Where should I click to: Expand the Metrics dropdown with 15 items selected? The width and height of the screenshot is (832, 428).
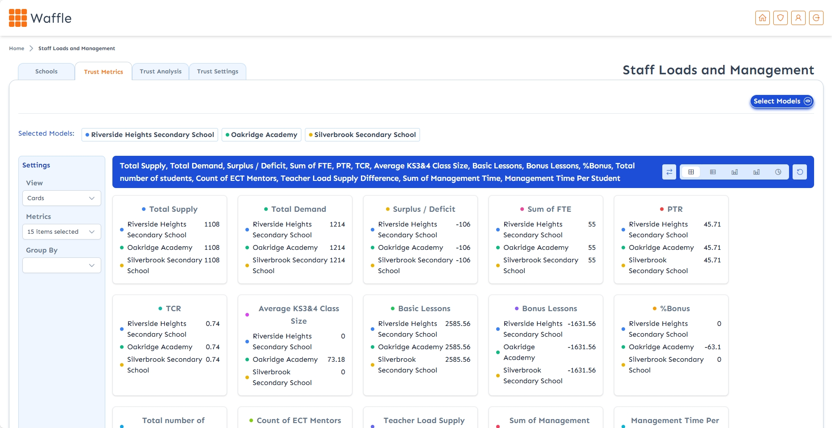tap(62, 231)
